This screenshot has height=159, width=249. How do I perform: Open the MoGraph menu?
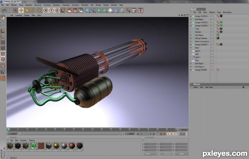point(85,5)
